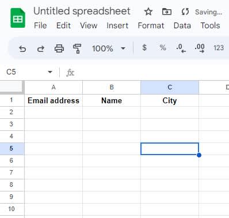The height and width of the screenshot is (218, 229).
Task: Click into the formula bar
Action: pos(151,73)
